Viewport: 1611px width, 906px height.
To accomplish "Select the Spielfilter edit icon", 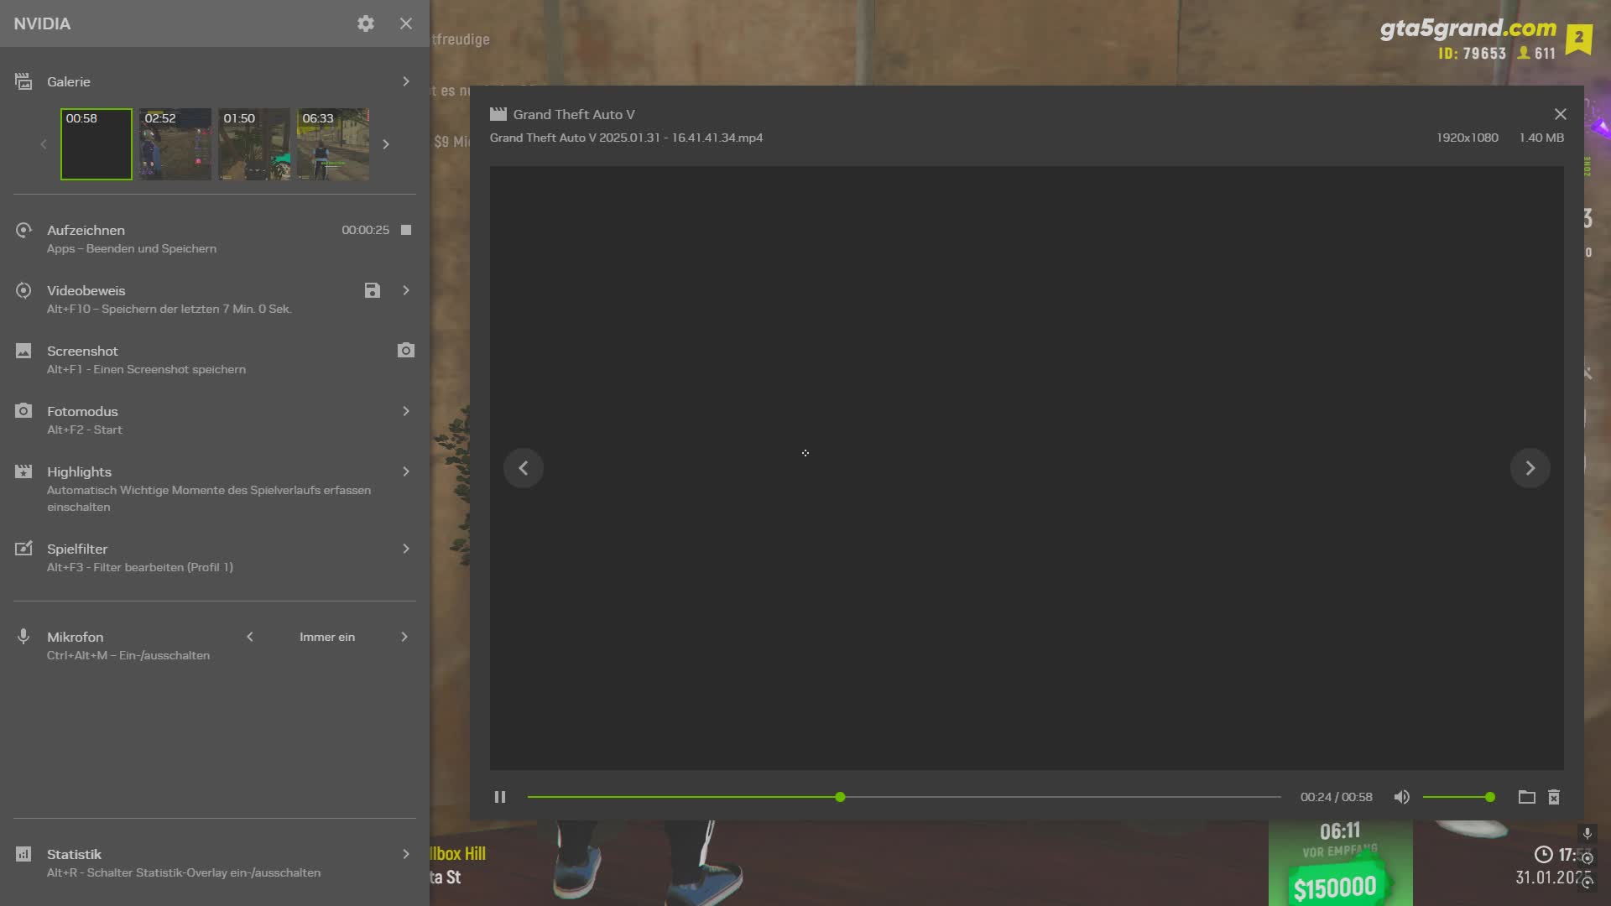I will [x=23, y=548].
